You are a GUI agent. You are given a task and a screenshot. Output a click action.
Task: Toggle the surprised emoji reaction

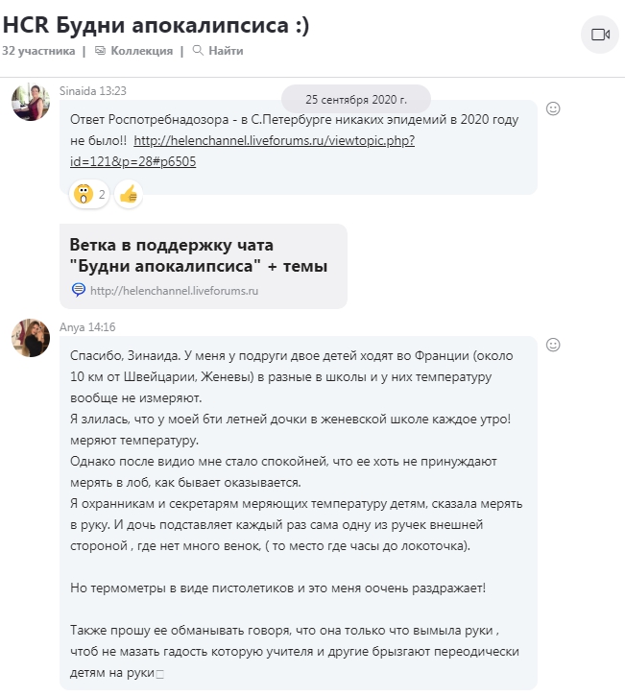pyautogui.click(x=85, y=194)
